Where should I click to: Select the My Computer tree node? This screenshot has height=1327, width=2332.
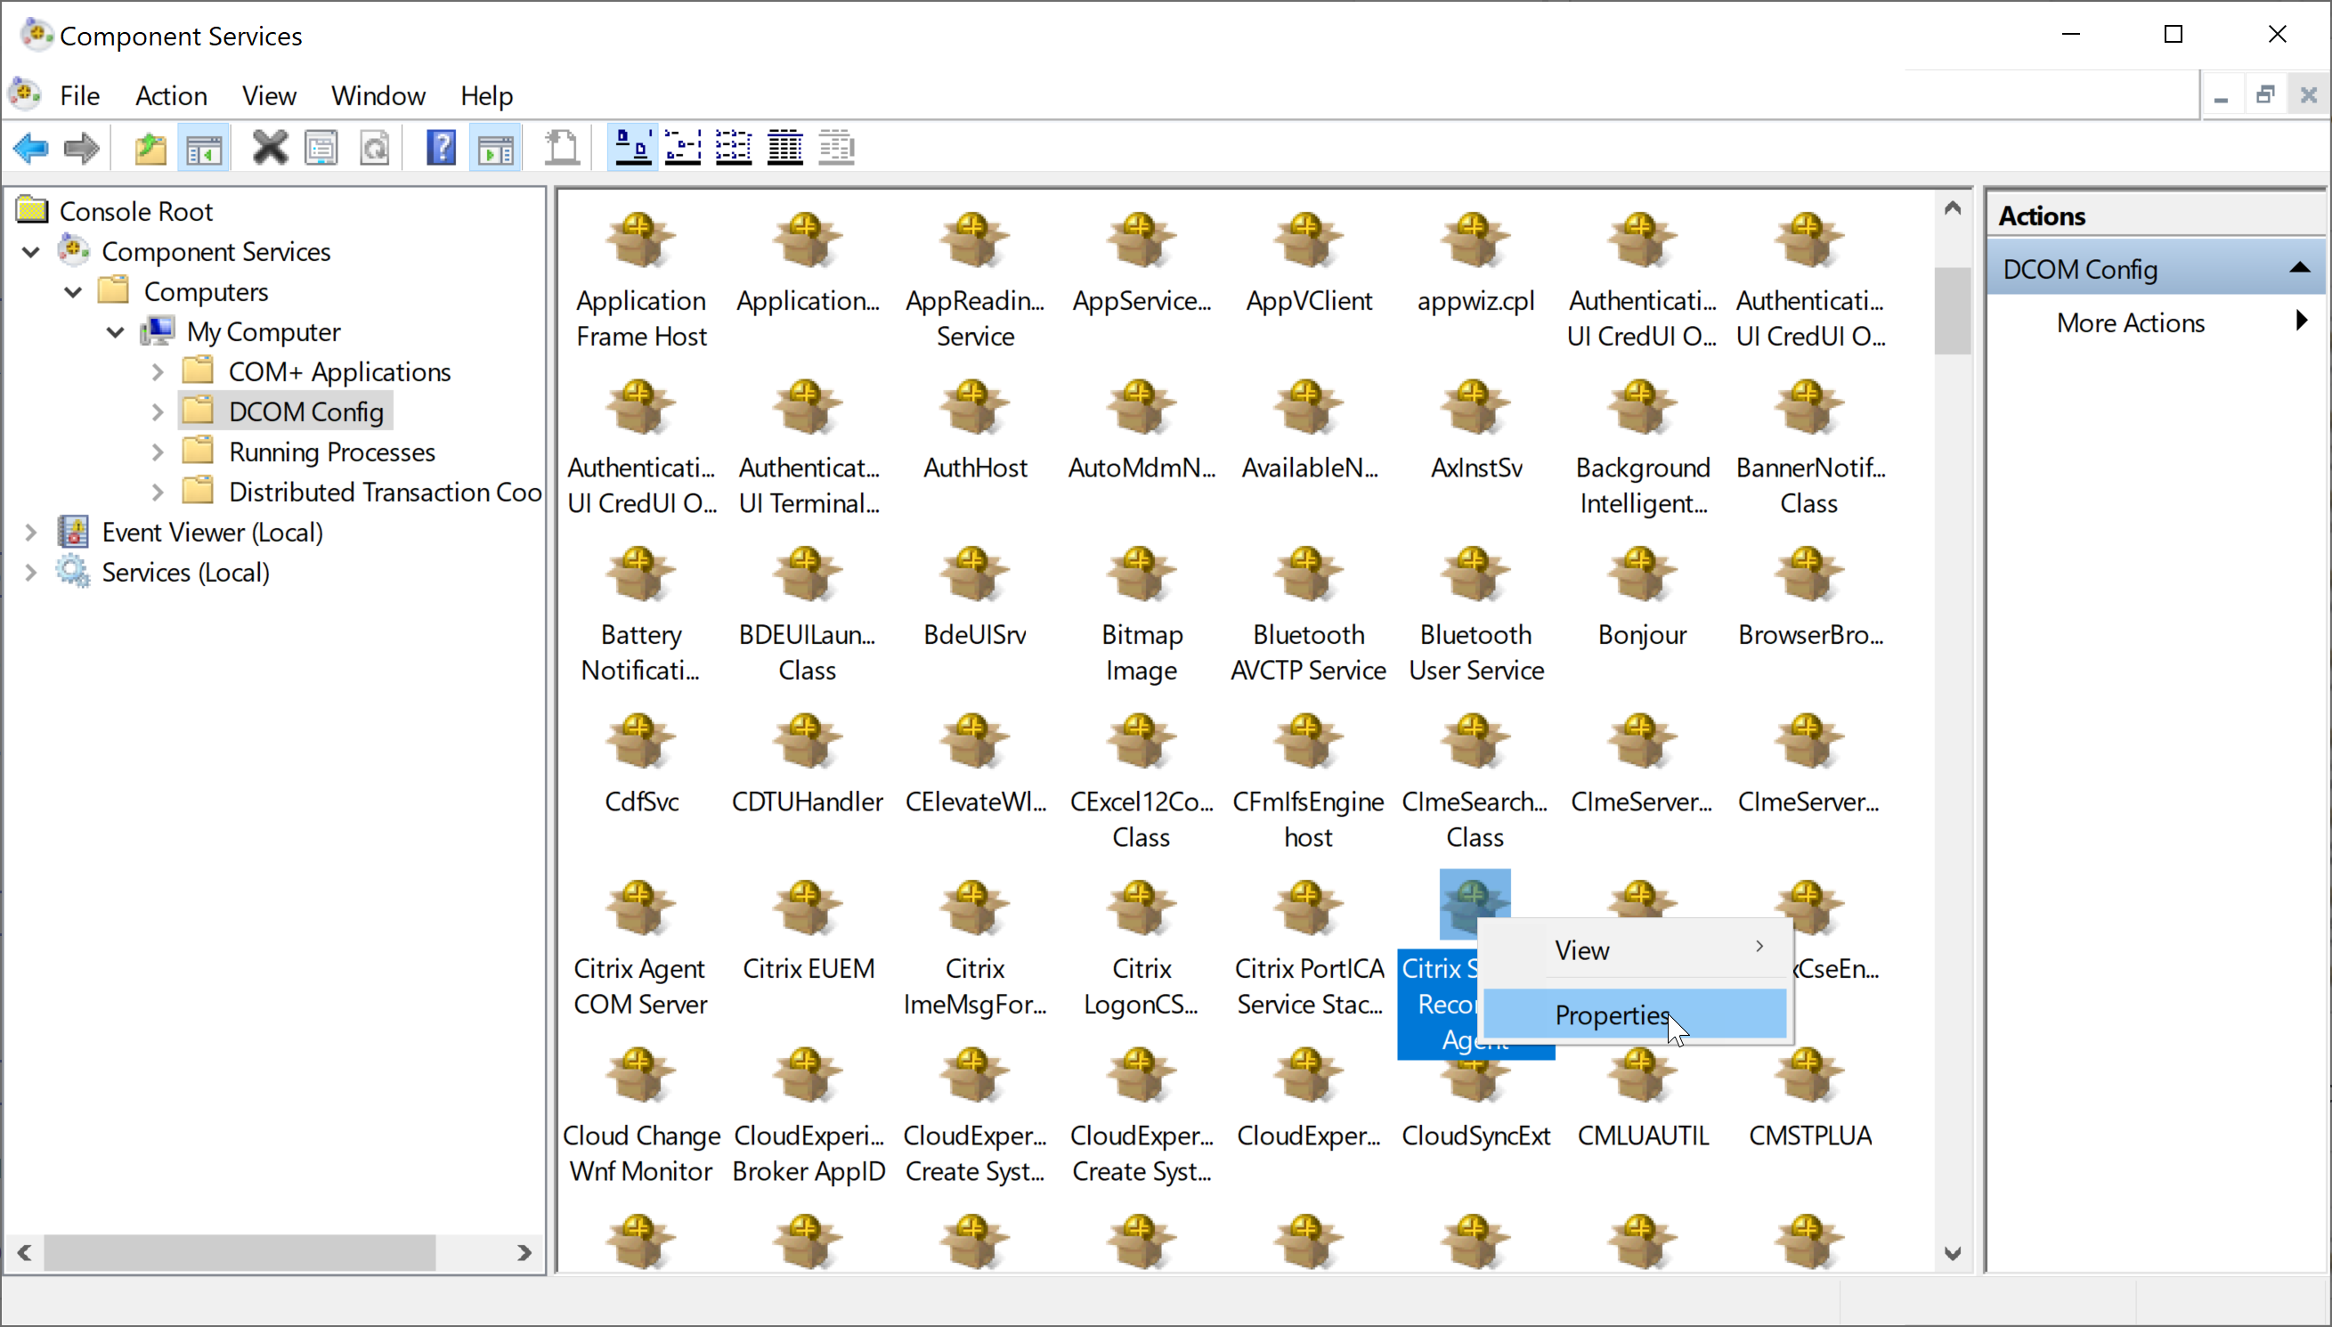click(264, 331)
